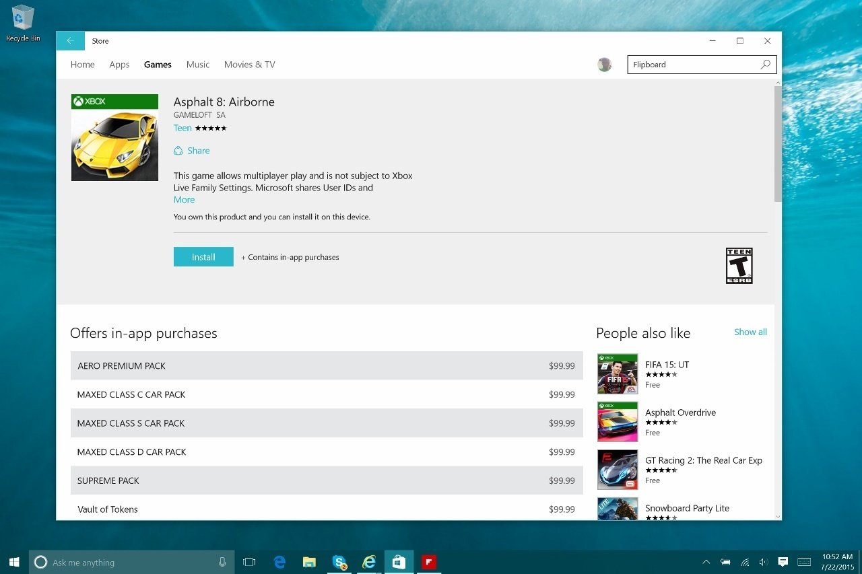The image size is (862, 574).
Task: Show hidden system tray icons
Action: tap(706, 562)
